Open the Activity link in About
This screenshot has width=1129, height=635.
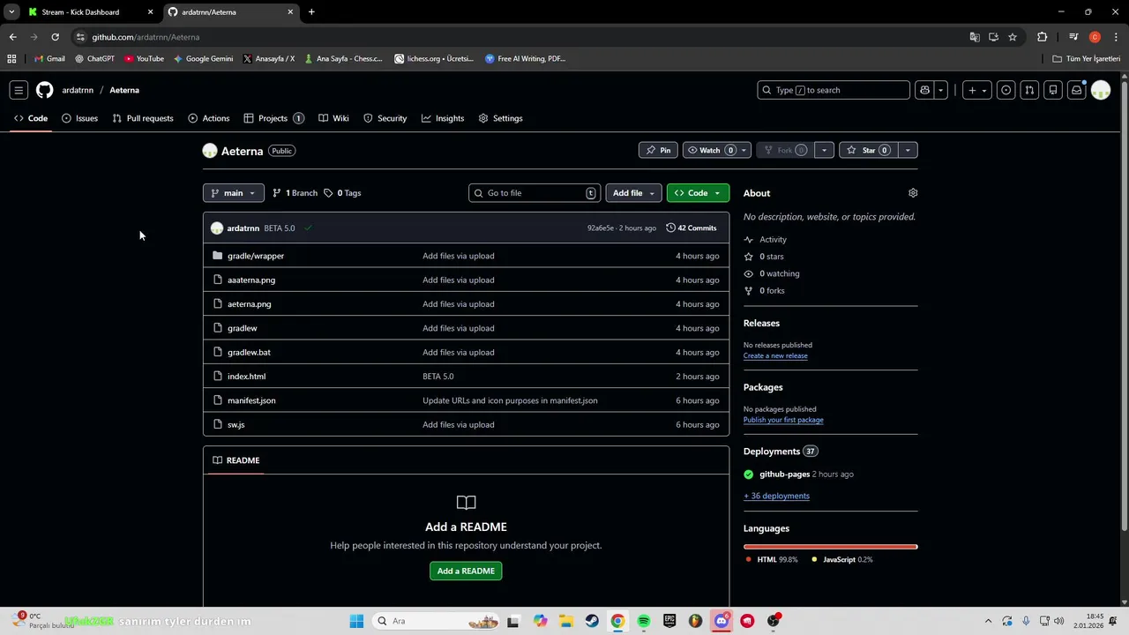click(x=766, y=240)
